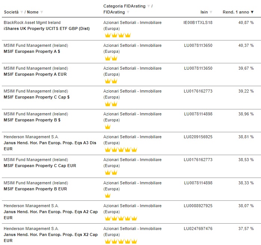The height and width of the screenshot is (245, 261).
Task: Click the crown rating of Janus Hend. A3 Dis EUR
Action: coord(121,149)
